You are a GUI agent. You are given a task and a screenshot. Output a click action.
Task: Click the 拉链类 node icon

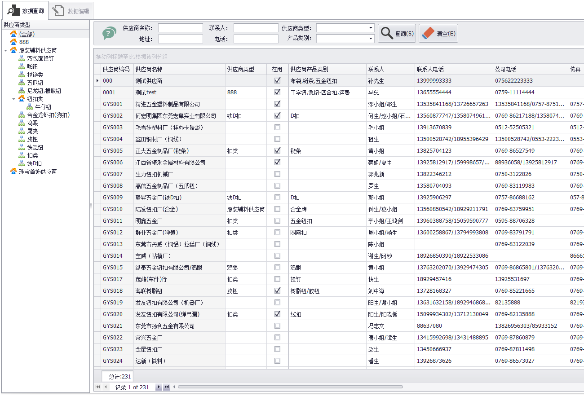coord(22,75)
